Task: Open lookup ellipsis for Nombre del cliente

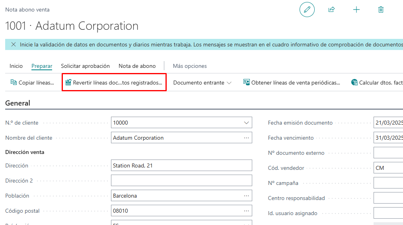Action: click(x=246, y=138)
